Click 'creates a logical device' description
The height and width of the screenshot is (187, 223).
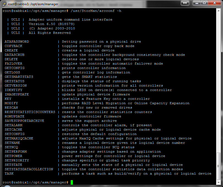(x=88, y=51)
